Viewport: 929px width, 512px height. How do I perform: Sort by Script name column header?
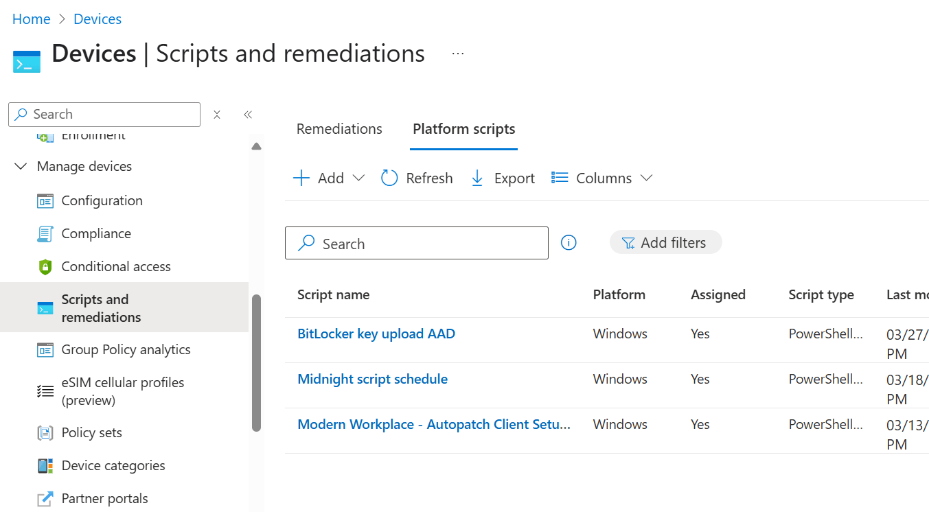click(x=334, y=295)
